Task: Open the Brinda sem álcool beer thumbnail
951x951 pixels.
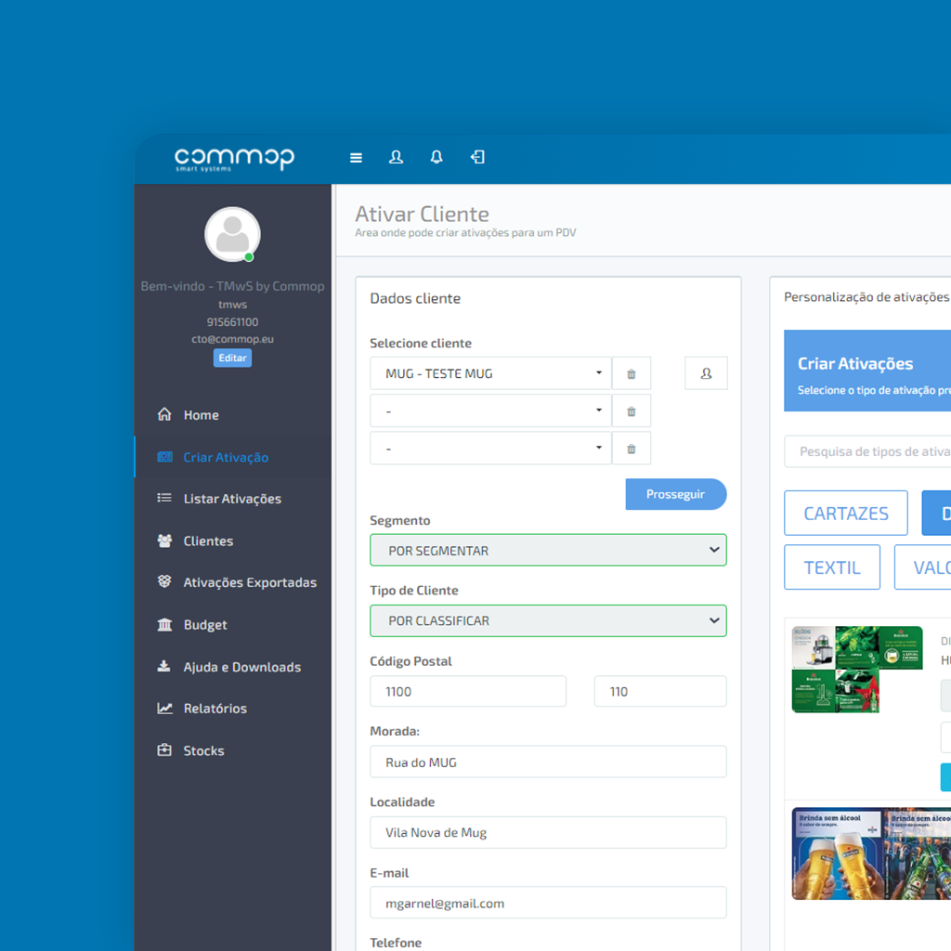Action: 871,853
